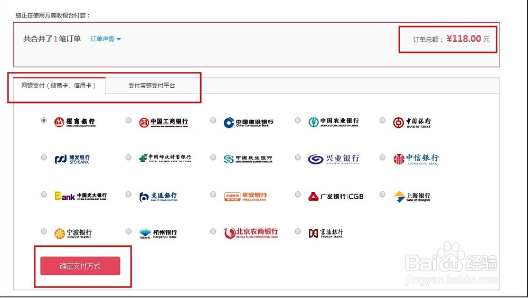Click the China CITIC Bank logo
Image resolution: width=528 pixels, height=298 pixels.
[x=416, y=159]
